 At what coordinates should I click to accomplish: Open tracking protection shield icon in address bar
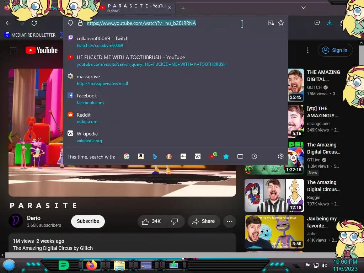point(70,23)
